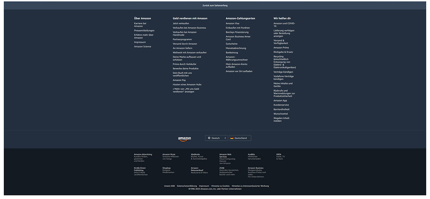Image resolution: width=430 pixels, height=199 pixels.
Task: Click 'Zurück zum Seitenanfang' bar
Action: pyautogui.click(x=215, y=5)
